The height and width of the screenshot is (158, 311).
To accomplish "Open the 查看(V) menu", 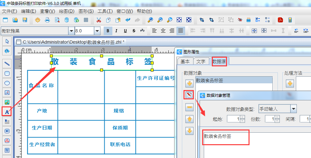I will coord(48,11).
